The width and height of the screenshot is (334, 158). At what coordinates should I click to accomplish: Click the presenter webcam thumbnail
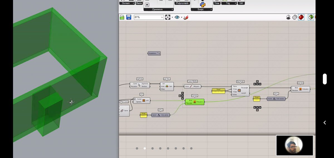pyautogui.click(x=294, y=145)
